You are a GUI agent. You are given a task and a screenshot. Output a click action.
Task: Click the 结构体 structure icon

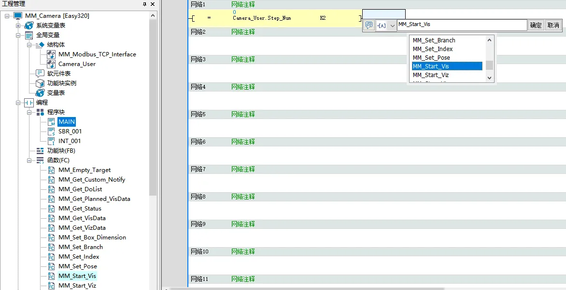(40, 45)
